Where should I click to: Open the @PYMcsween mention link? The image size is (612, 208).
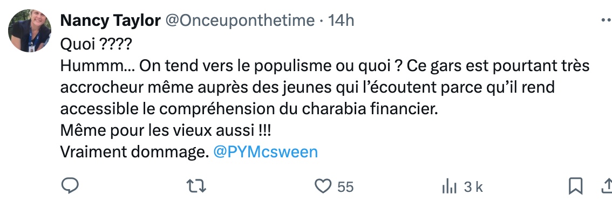[x=266, y=152]
